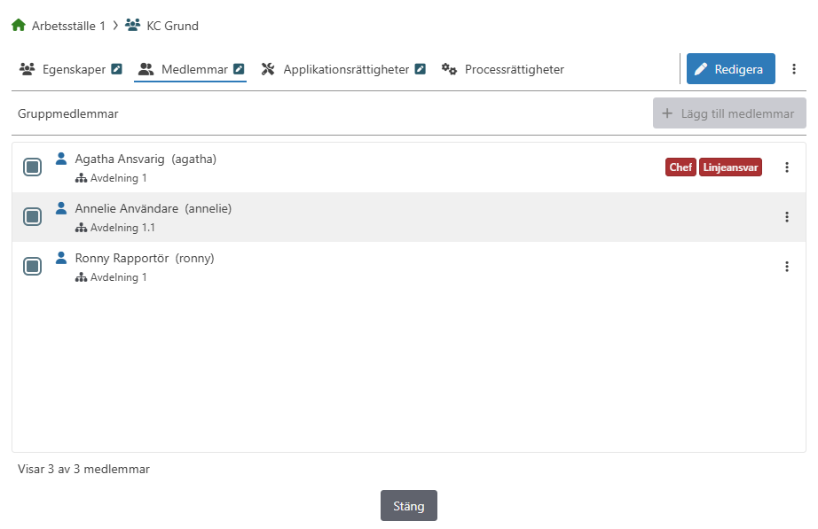Screen dimensions: 818x529
Task: Open the row menu for Ronny Rapportör
Action: [787, 267]
